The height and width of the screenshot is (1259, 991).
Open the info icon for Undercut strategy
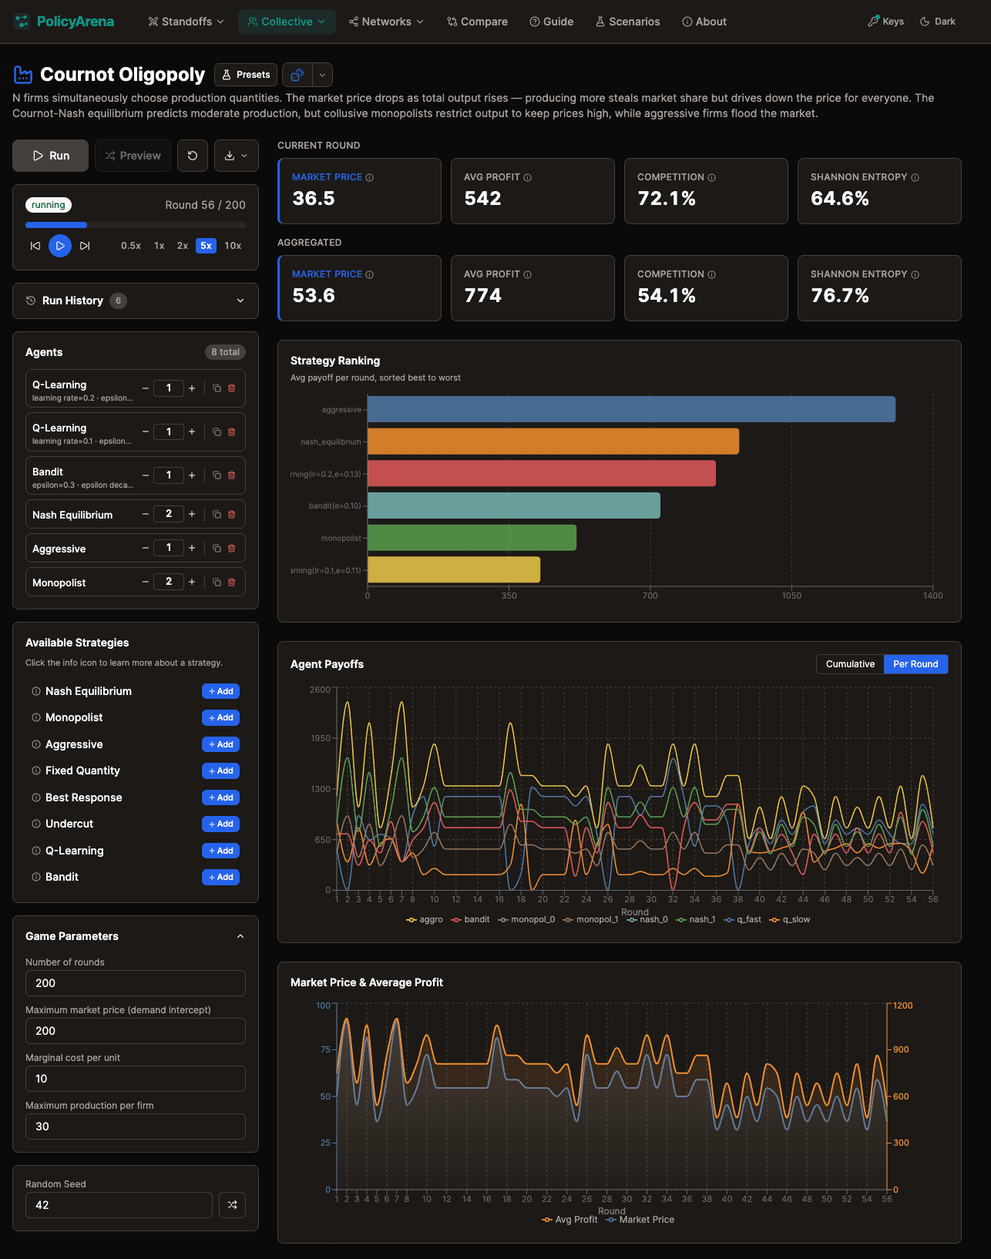pos(36,824)
